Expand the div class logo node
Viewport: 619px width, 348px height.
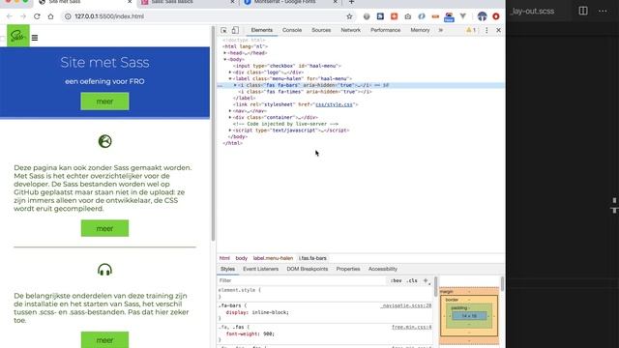[230, 72]
